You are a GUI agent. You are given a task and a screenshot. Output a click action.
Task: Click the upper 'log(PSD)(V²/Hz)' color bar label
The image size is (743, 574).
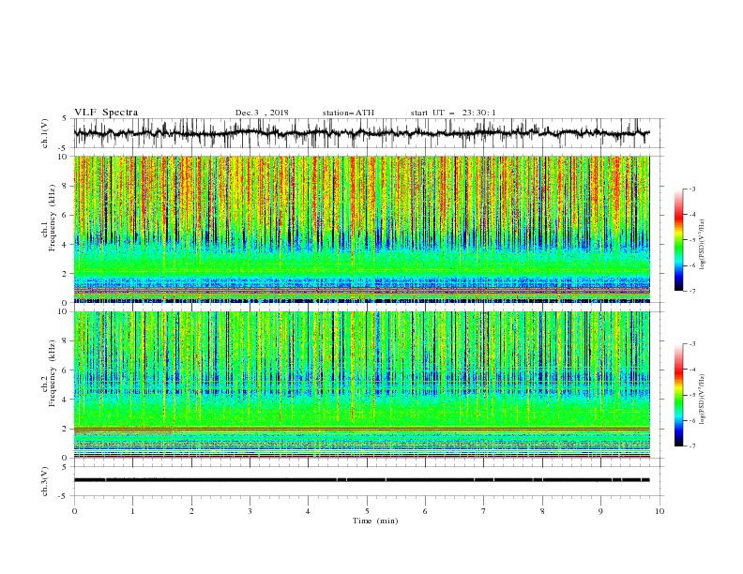(703, 245)
